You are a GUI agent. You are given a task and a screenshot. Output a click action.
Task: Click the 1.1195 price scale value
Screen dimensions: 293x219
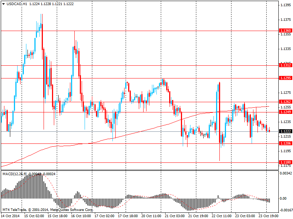286,151
